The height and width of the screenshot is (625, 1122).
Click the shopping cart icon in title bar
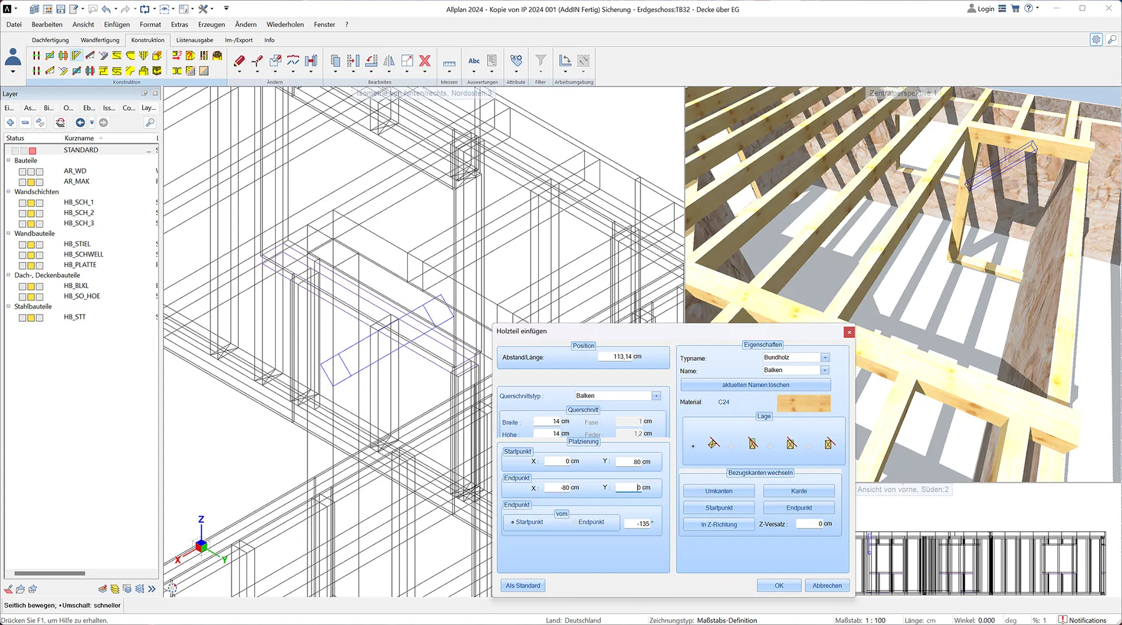coord(1015,9)
